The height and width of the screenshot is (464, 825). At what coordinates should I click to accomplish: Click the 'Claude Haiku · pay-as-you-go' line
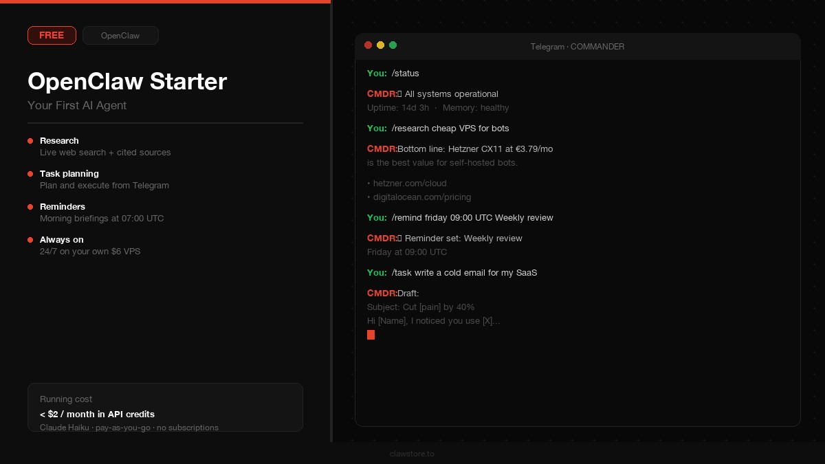(129, 428)
